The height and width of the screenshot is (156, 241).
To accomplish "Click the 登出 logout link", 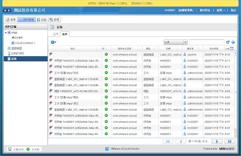I will pos(233,10).
